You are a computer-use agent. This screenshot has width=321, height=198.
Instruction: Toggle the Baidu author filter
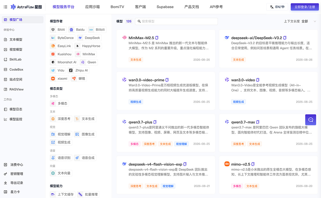pyautogui.click(x=77, y=29)
